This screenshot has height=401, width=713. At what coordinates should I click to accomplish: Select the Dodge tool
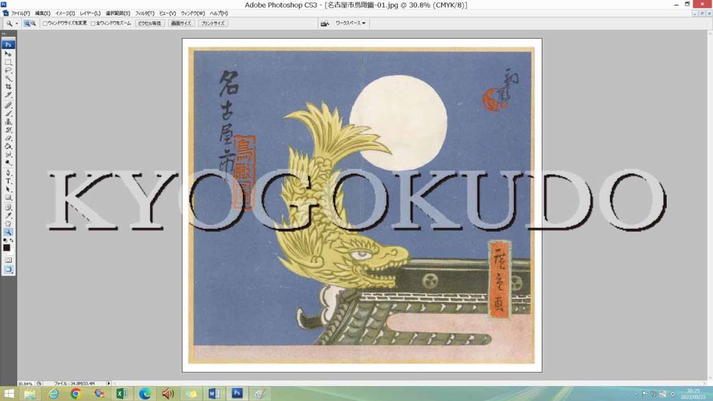8,163
